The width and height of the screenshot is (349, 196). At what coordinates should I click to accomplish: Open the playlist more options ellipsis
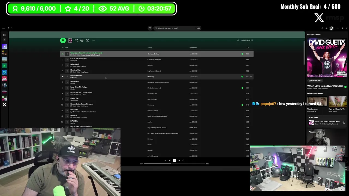(x=93, y=40)
